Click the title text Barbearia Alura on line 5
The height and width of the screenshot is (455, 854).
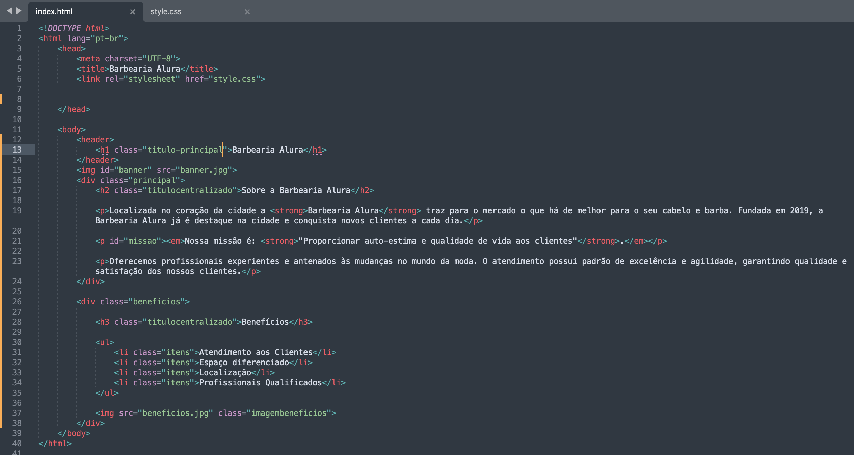click(x=145, y=69)
